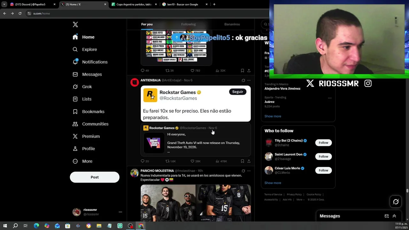Open the Terms of Service link
The image size is (409, 230).
point(273,195)
